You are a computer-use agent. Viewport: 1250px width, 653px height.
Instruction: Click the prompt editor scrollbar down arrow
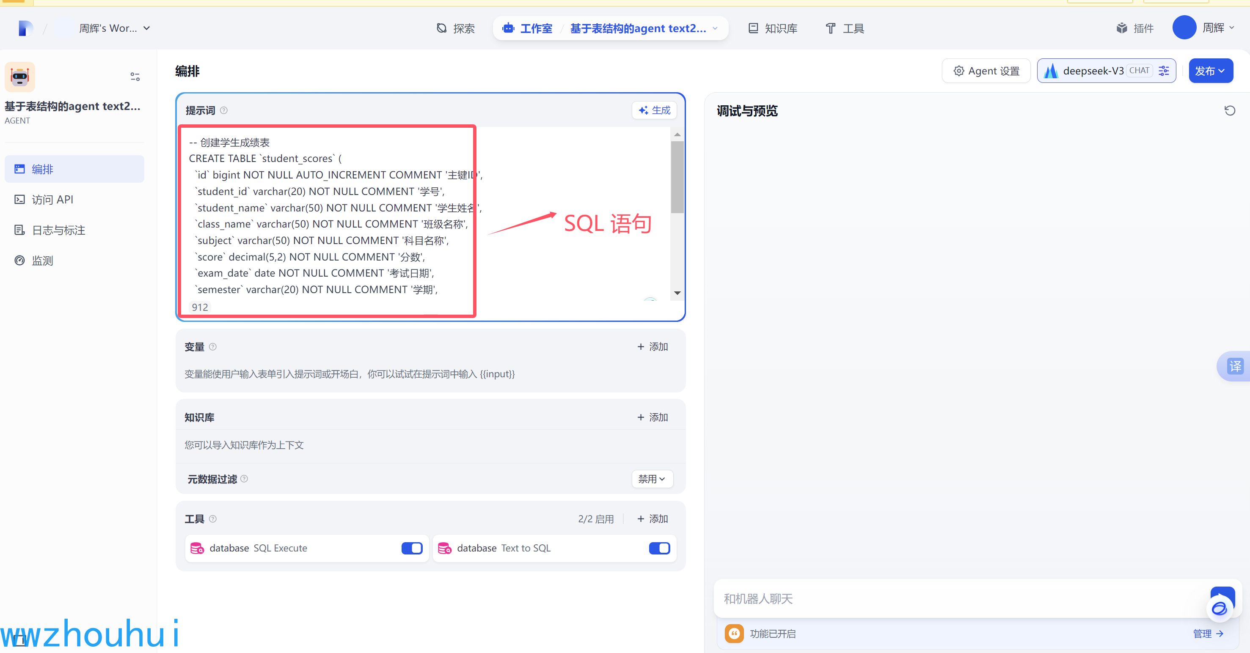point(677,293)
